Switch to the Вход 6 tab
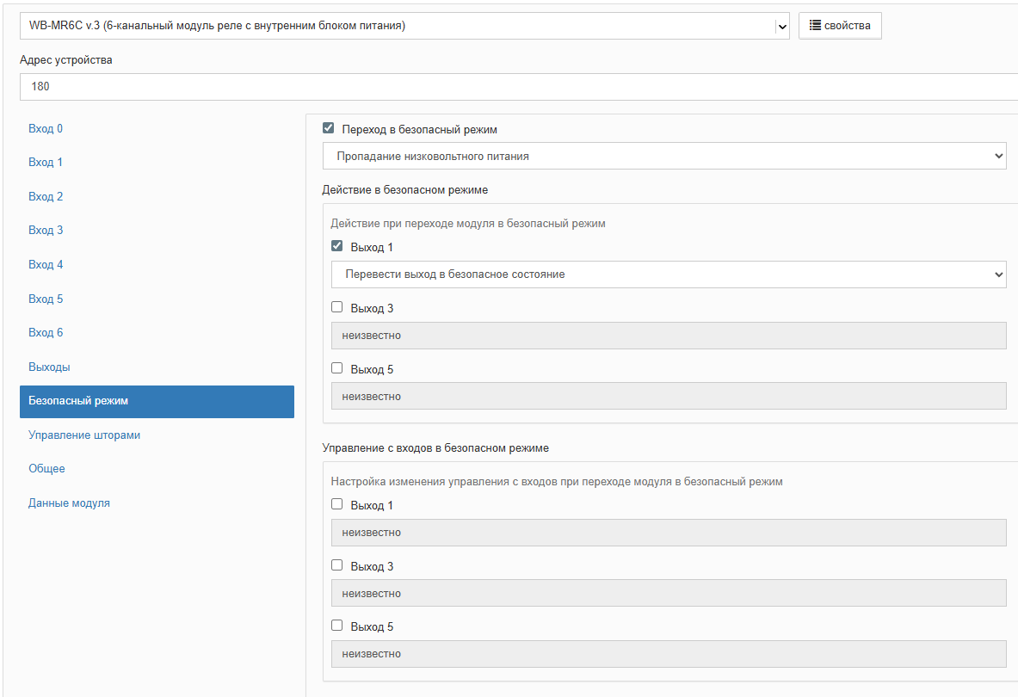Screen dimensions: 1018x697 pos(46,333)
